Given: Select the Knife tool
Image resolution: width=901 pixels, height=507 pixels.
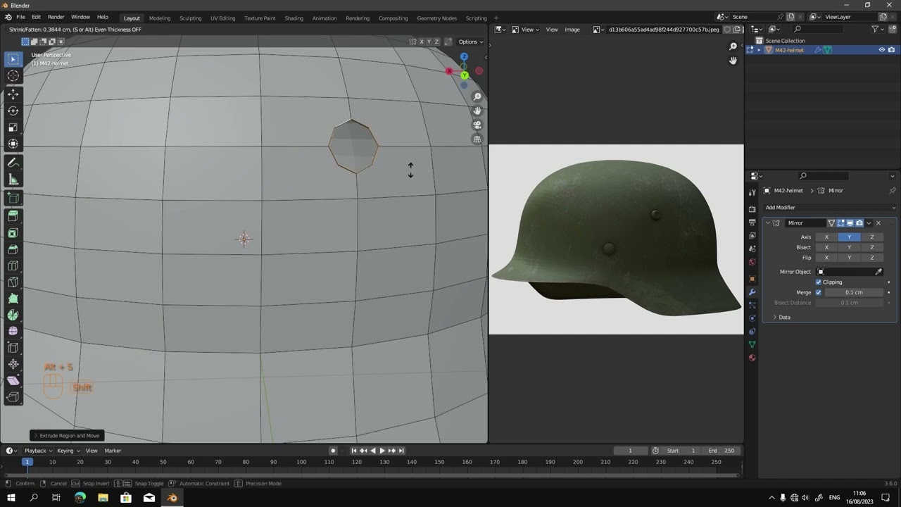Looking at the screenshot, I should click(x=13, y=282).
